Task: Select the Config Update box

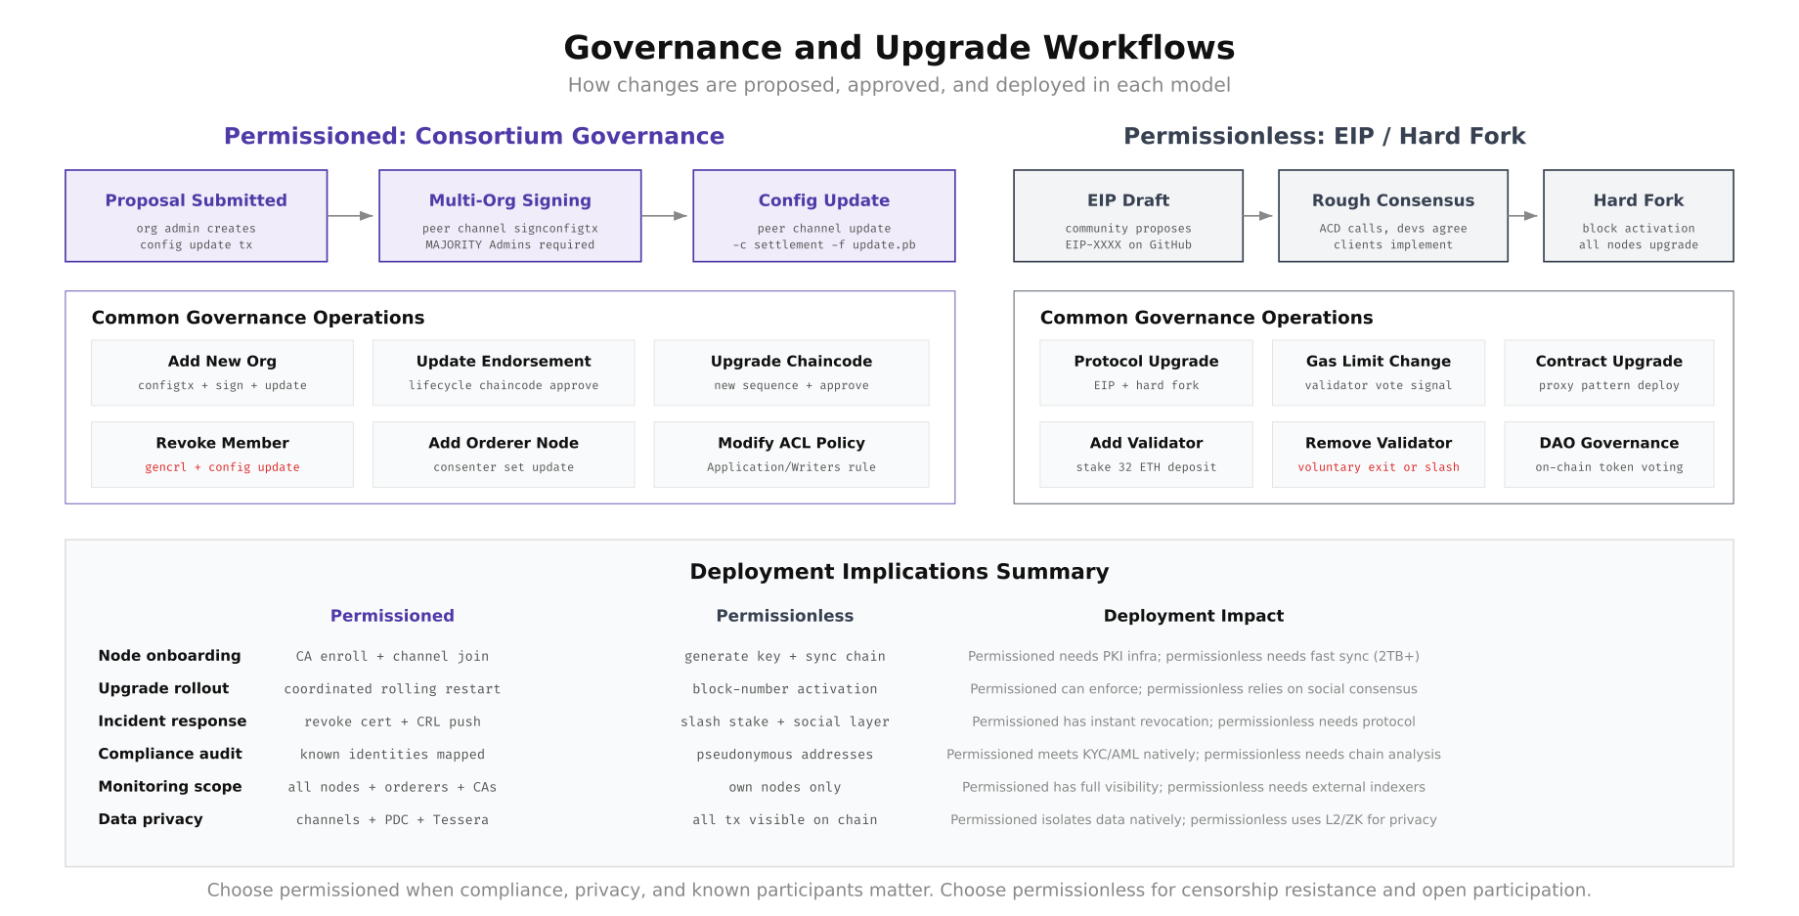Action: point(823,215)
